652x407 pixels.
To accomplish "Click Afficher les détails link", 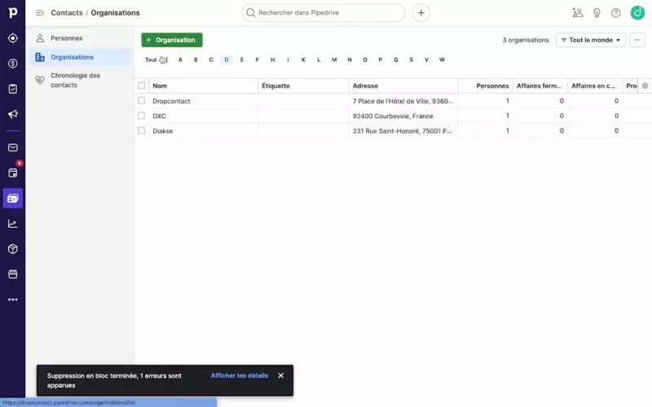I will coord(239,375).
